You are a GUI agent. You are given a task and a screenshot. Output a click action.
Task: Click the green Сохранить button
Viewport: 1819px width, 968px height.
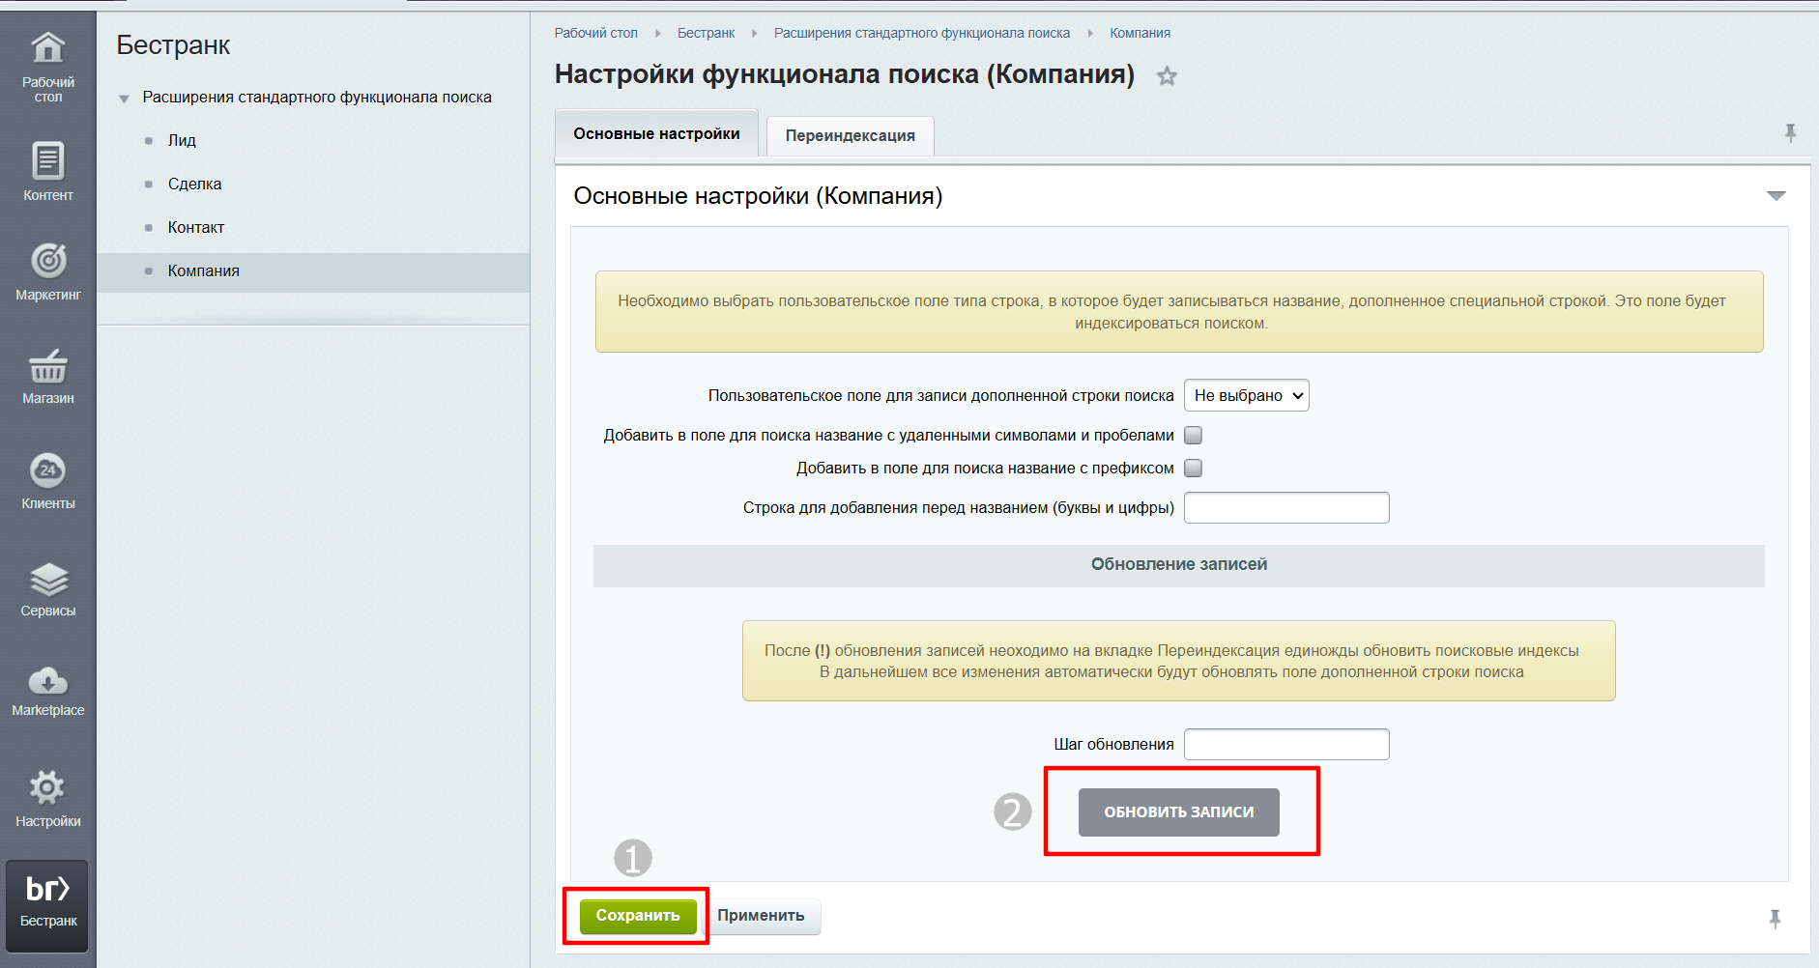coord(638,916)
